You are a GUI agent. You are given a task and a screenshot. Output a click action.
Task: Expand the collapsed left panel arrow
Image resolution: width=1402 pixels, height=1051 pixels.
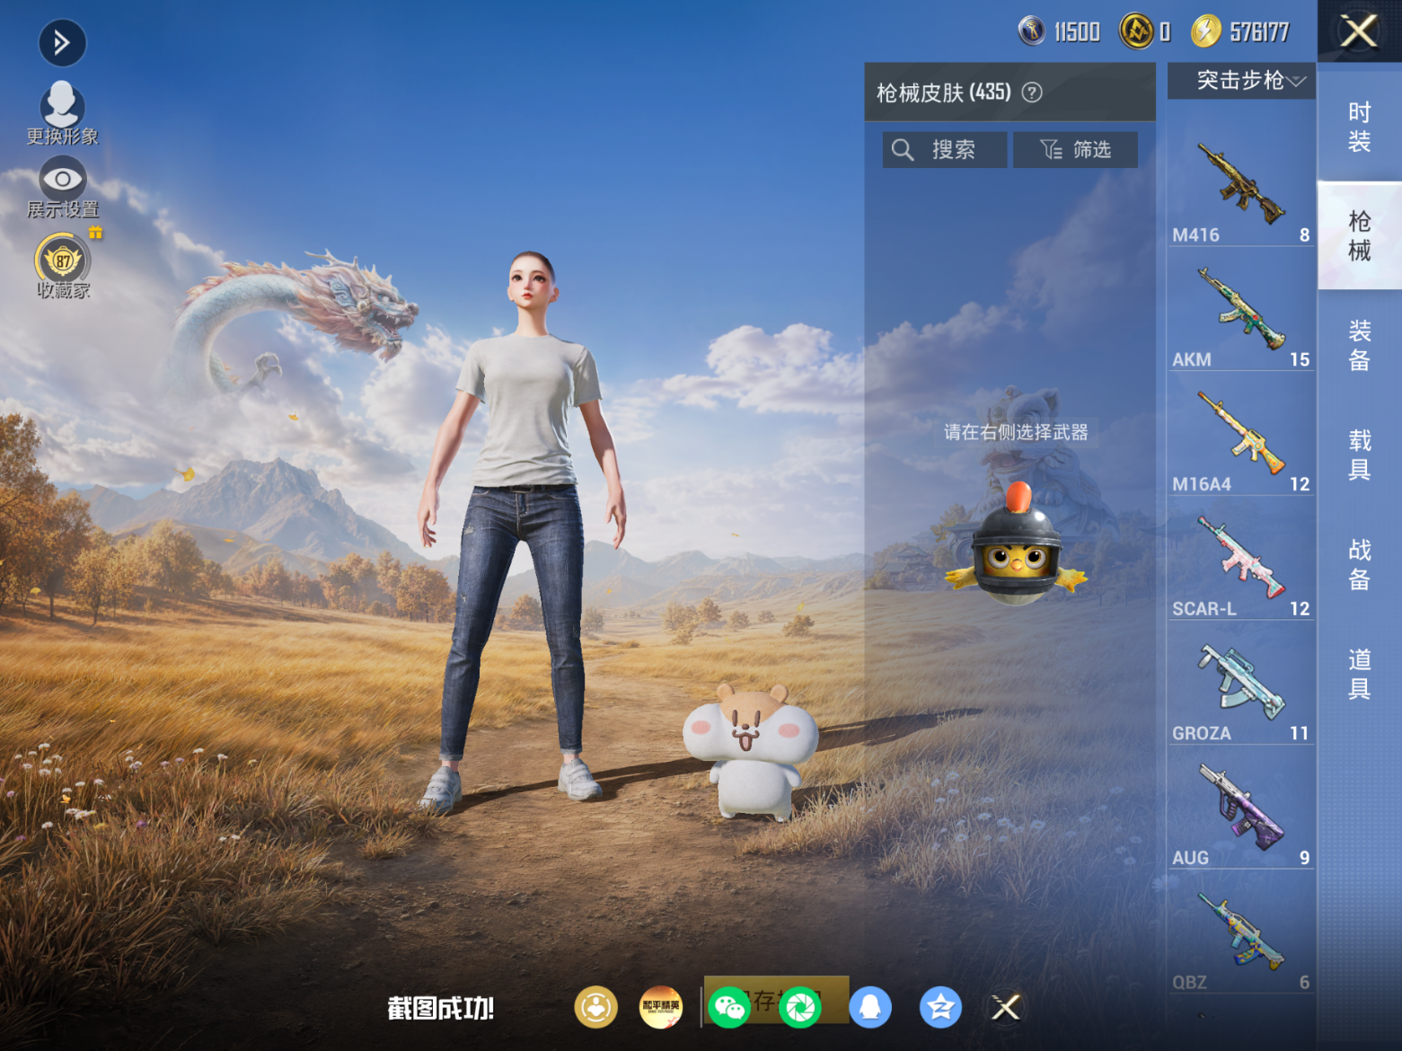point(62,42)
